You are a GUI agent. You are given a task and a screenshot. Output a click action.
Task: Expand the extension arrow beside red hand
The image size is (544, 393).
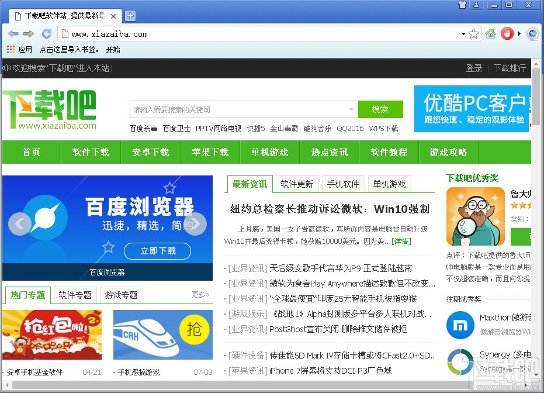pos(519,34)
